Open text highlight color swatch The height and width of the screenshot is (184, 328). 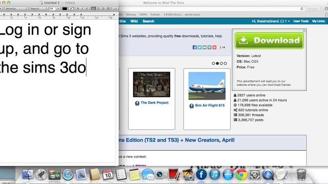click(x=71, y=9)
